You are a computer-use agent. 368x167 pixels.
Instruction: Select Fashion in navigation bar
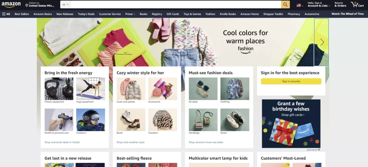[x=210, y=14]
